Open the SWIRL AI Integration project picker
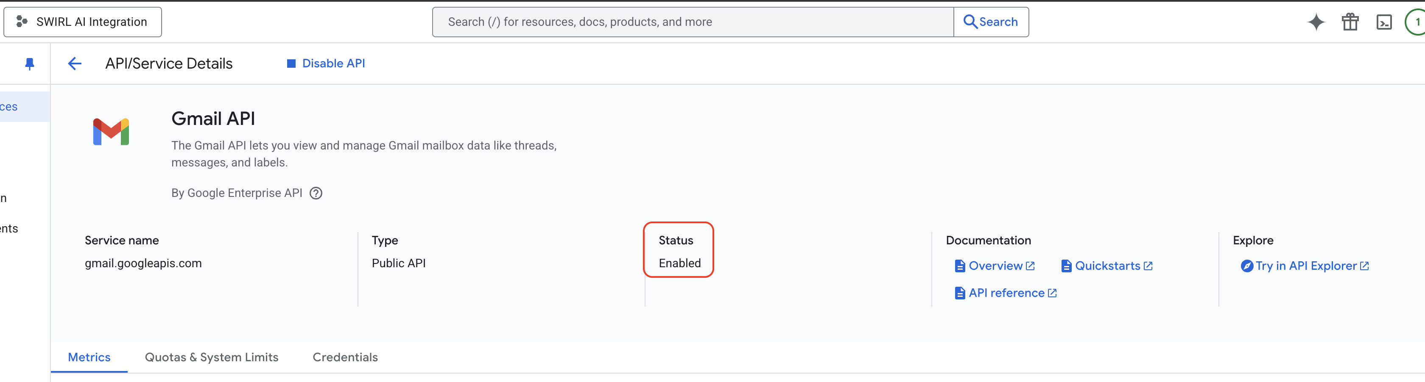 click(83, 22)
